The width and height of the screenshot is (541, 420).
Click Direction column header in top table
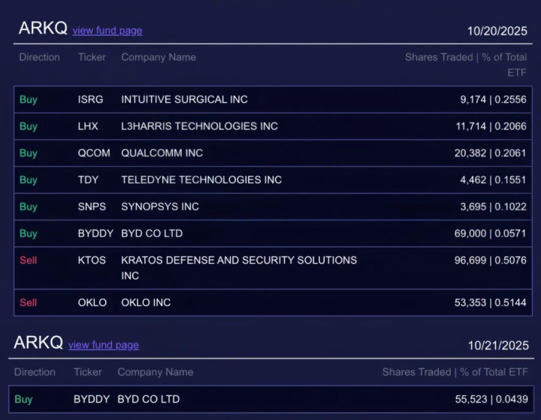pyautogui.click(x=39, y=57)
